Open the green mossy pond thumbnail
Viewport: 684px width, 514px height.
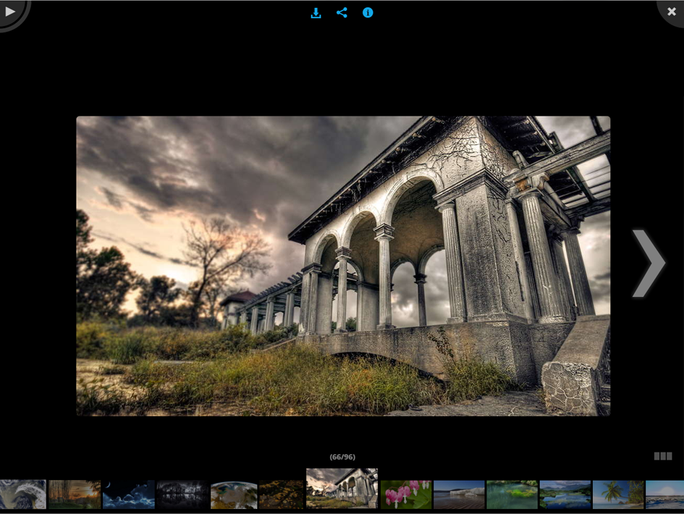pos(512,494)
